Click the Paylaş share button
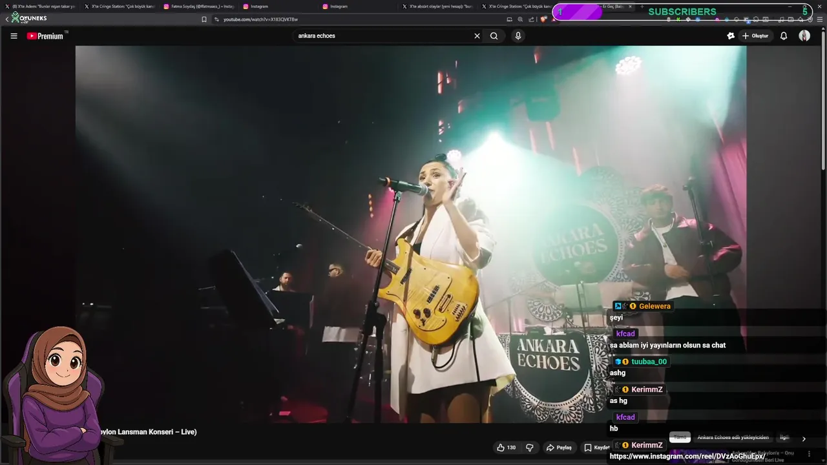This screenshot has height=465, width=827. 559,448
